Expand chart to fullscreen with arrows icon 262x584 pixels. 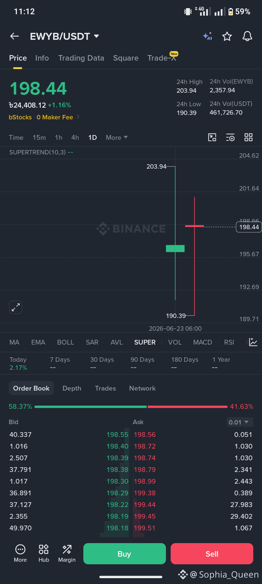16,307
